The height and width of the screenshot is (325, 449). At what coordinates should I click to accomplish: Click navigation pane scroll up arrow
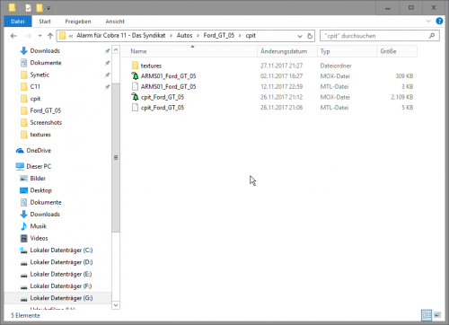(x=116, y=49)
